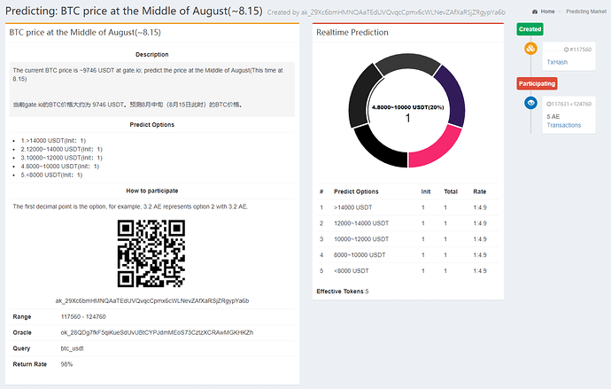Click table row 12000~14000 USDT

click(407, 223)
